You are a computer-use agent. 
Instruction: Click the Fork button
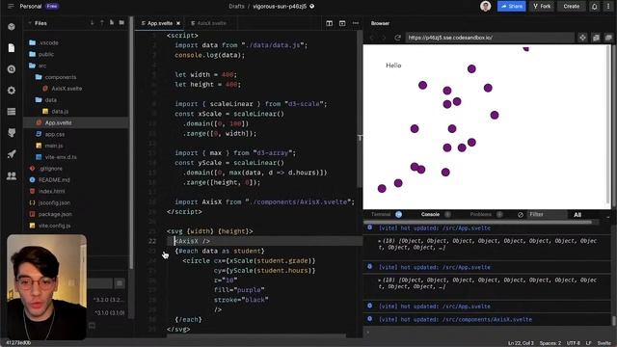click(x=542, y=7)
